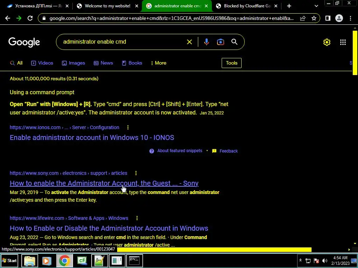The image size is (358, 268).
Task: Open the Google apps grid
Action: 343,42
